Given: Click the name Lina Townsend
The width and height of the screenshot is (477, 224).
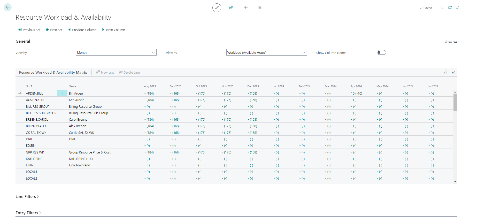Looking at the screenshot, I should 80,165.
